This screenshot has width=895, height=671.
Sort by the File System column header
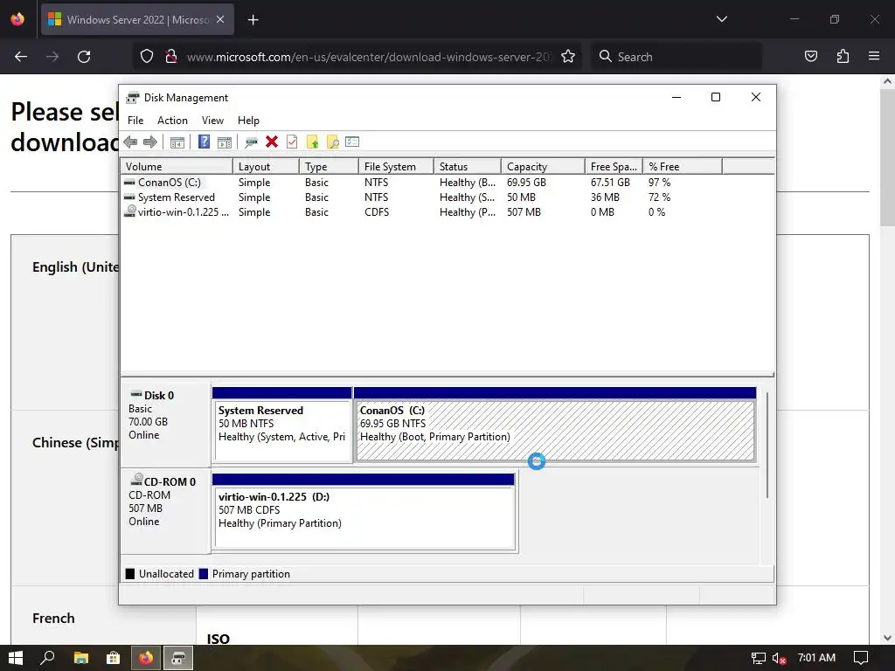396,167
